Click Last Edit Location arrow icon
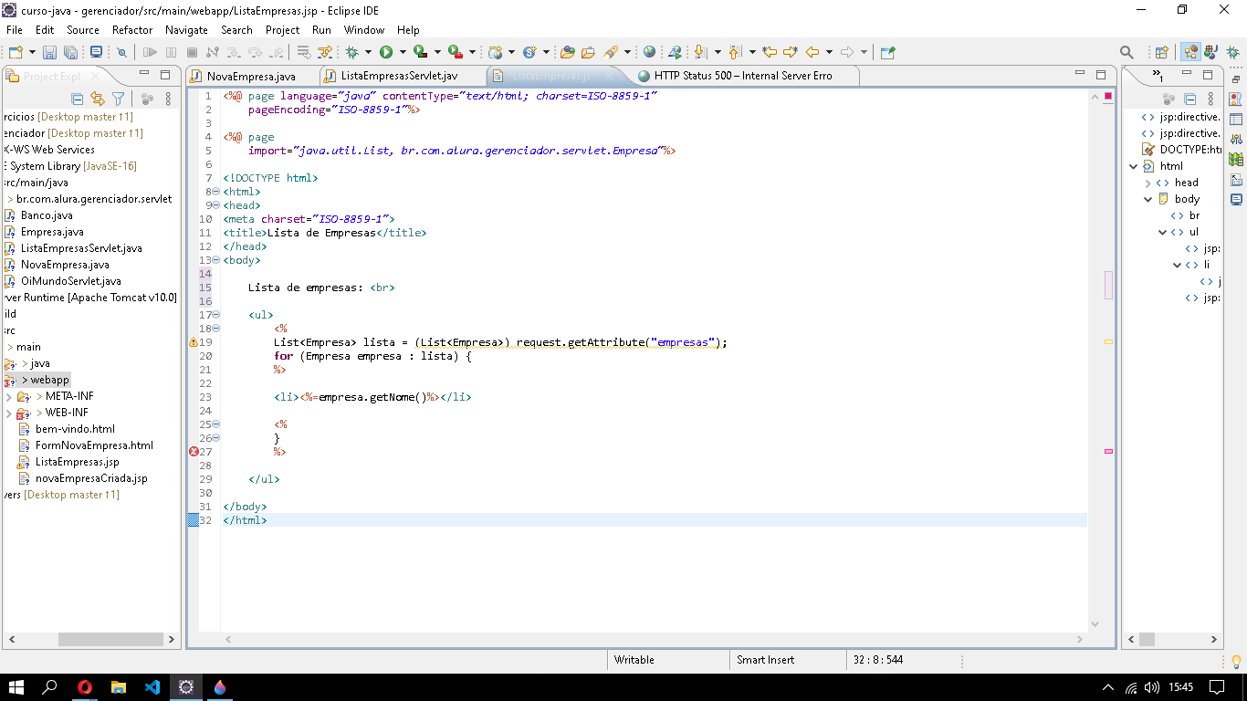This screenshot has height=701, width=1247. 770,52
